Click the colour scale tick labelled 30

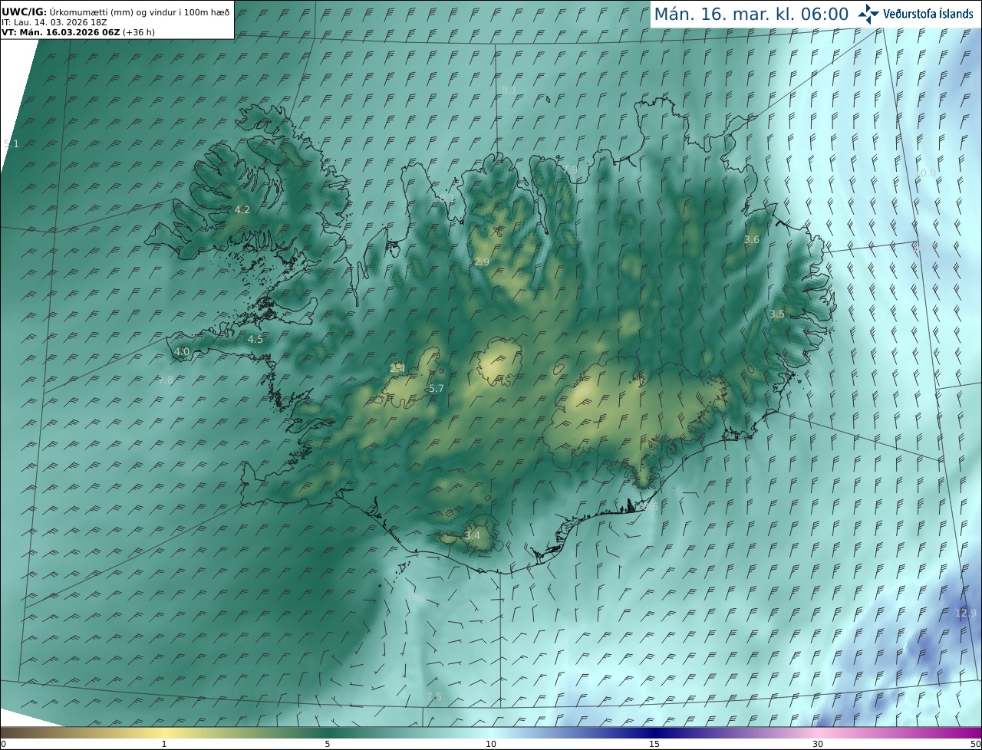818,744
